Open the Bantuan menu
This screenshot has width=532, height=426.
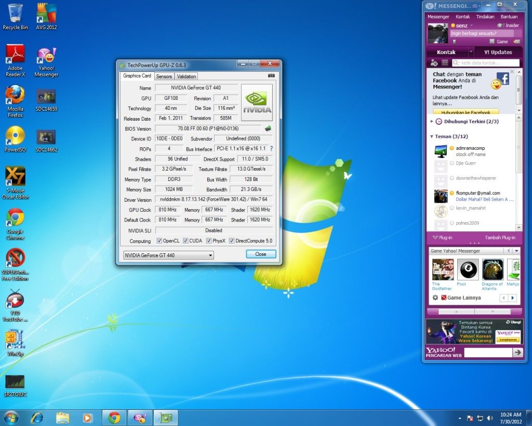click(x=509, y=17)
